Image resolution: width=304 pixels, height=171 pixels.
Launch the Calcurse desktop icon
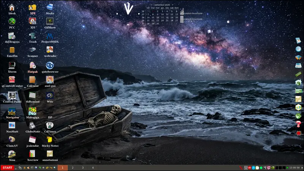coord(32,80)
